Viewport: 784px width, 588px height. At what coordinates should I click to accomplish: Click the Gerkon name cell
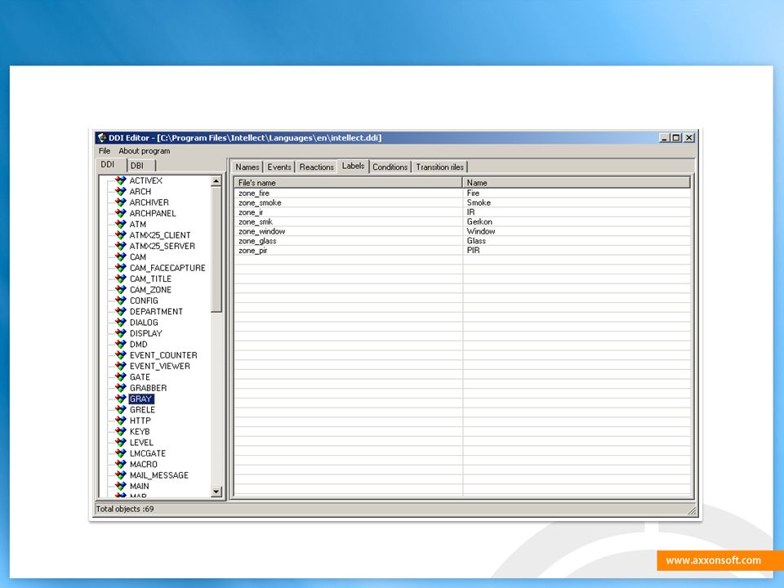click(x=479, y=221)
